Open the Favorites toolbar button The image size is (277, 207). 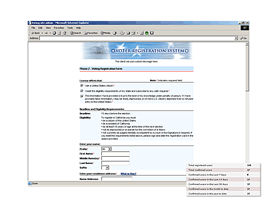(x=91, y=33)
